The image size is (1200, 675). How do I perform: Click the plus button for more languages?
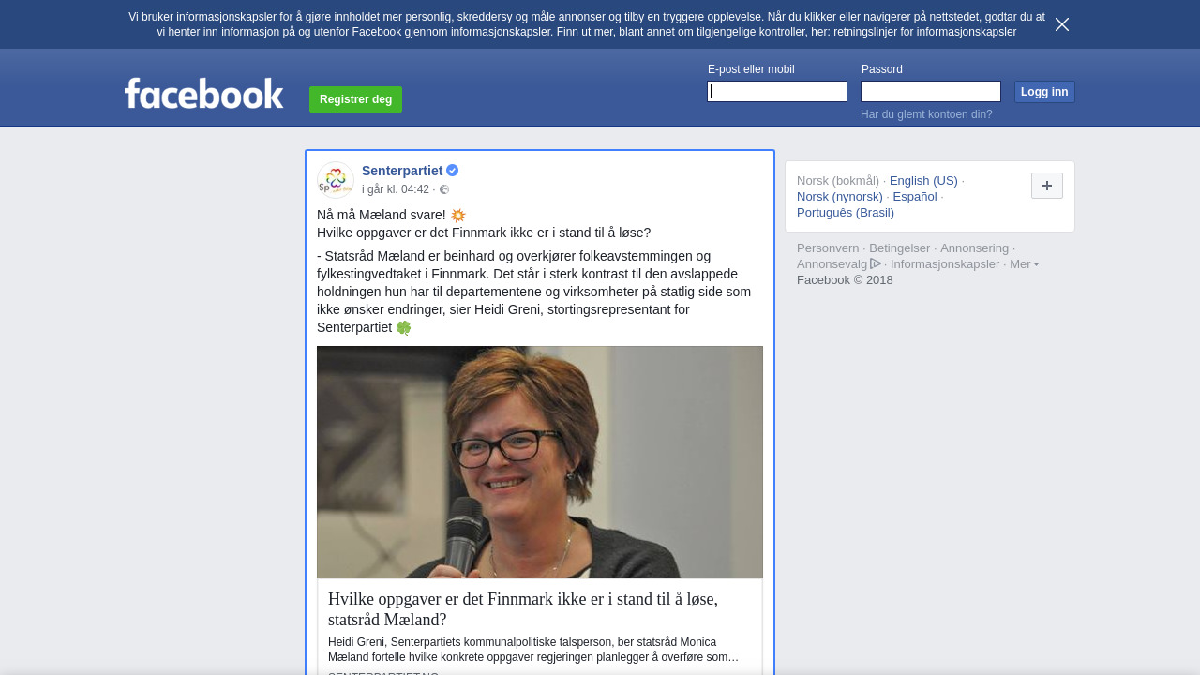click(x=1047, y=186)
